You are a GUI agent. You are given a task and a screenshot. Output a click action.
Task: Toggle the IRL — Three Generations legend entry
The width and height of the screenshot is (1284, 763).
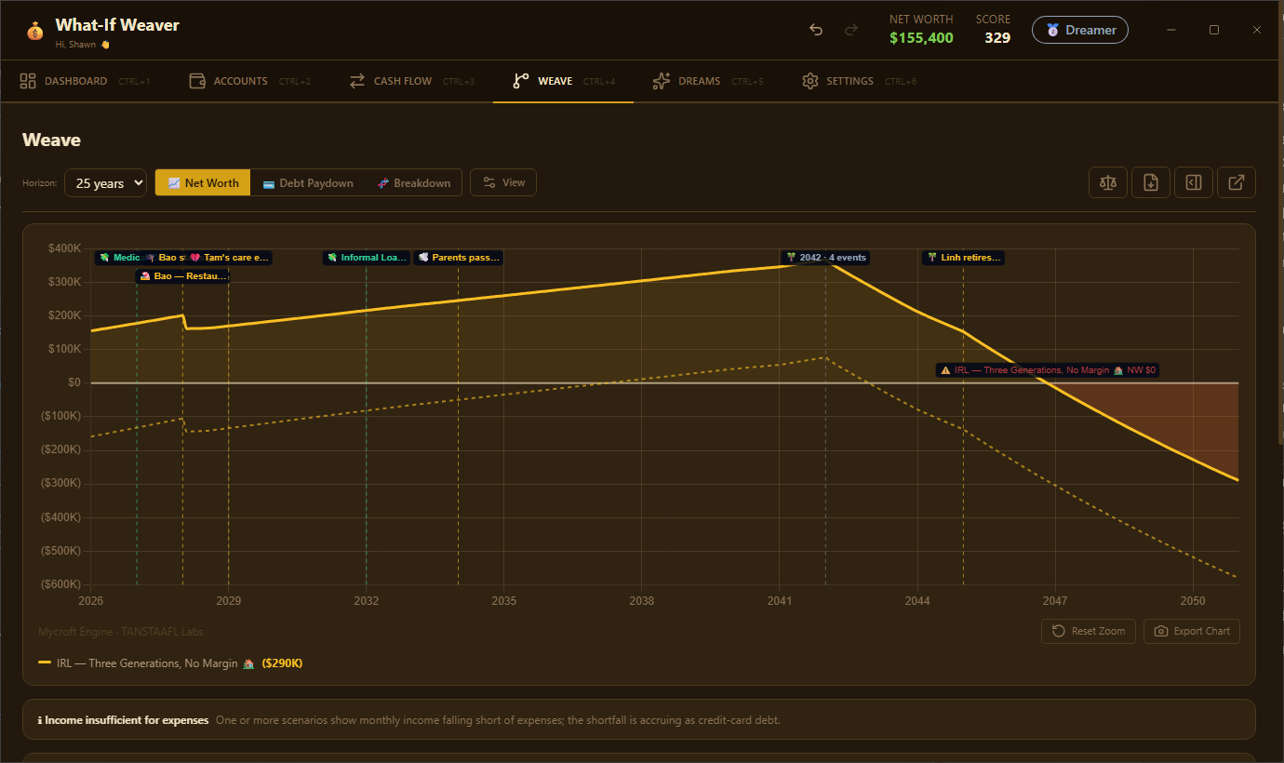pyautogui.click(x=170, y=663)
